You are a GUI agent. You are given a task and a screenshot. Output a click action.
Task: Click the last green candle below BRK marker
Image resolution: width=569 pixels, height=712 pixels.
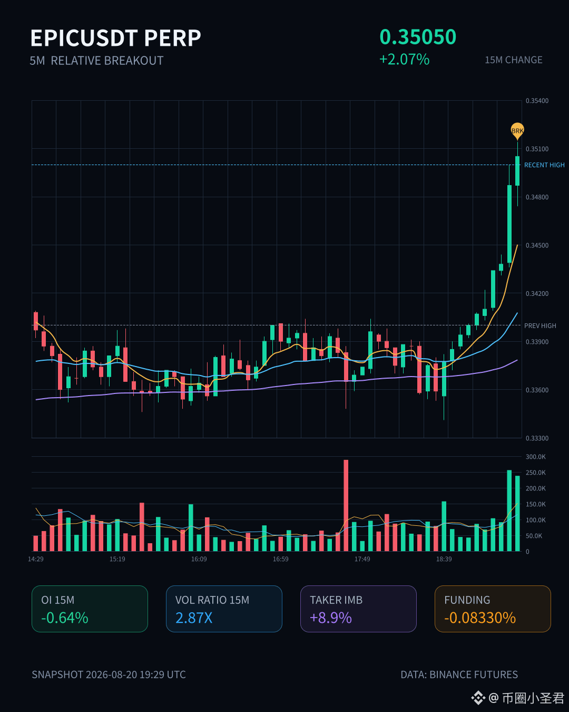pyautogui.click(x=517, y=171)
